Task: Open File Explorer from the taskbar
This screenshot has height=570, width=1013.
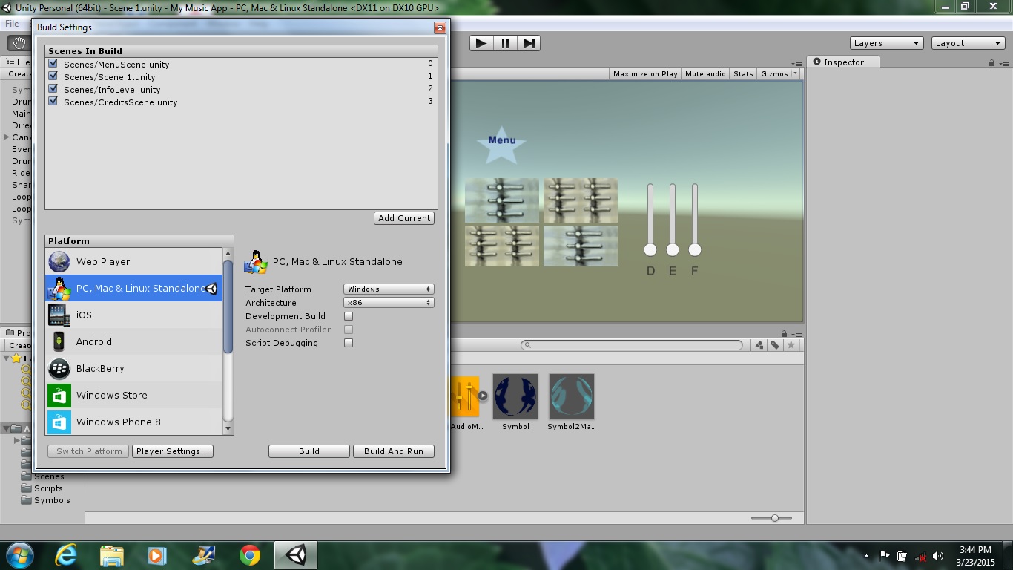Action: 112,555
